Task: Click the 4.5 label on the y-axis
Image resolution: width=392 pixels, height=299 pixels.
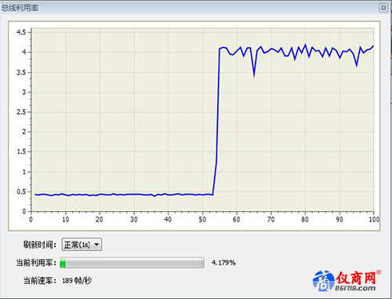Action: tap(21, 32)
